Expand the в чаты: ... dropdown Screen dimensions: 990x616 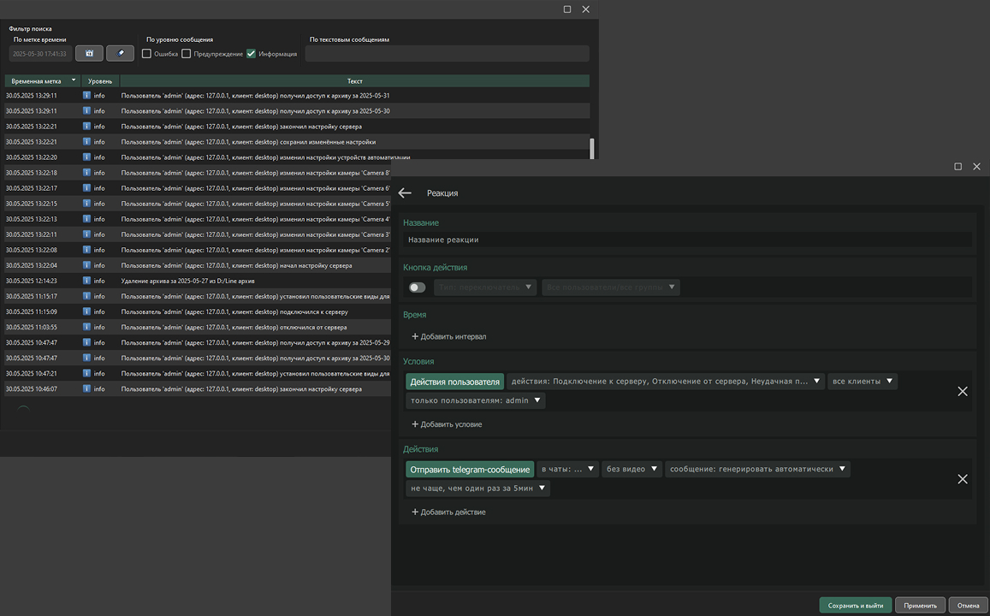pyautogui.click(x=567, y=469)
